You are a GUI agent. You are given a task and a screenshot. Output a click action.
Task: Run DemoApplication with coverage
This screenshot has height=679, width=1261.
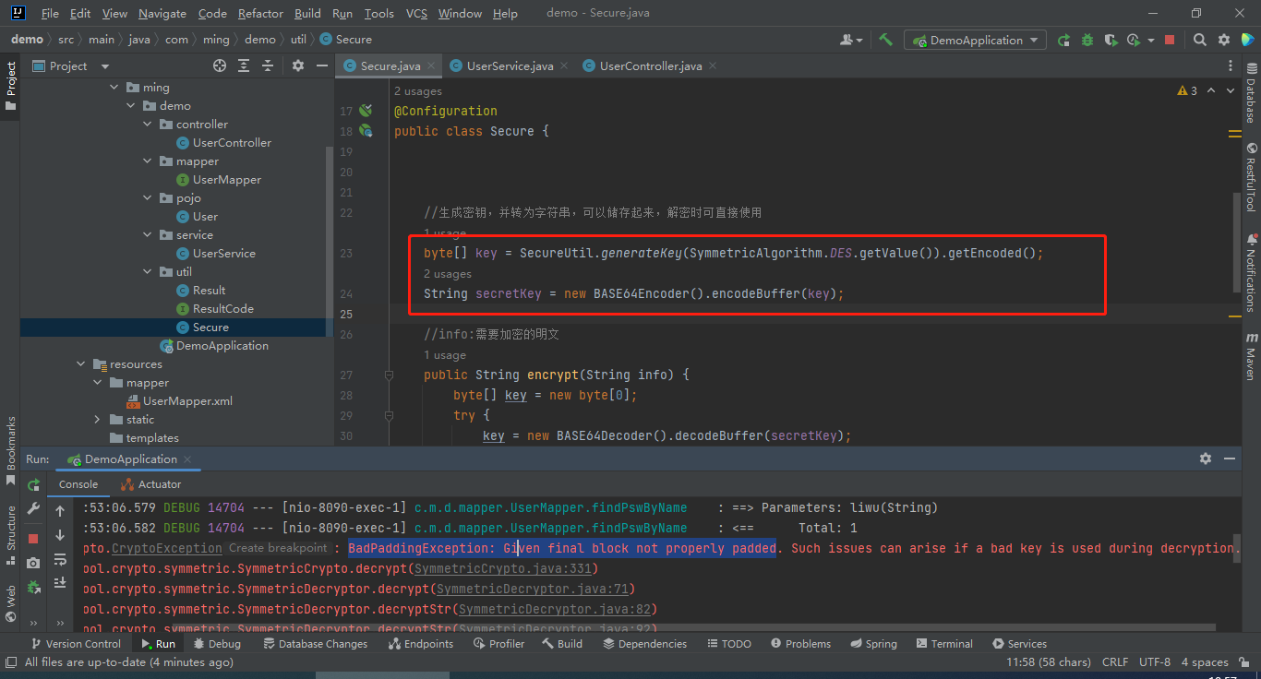pos(1110,40)
